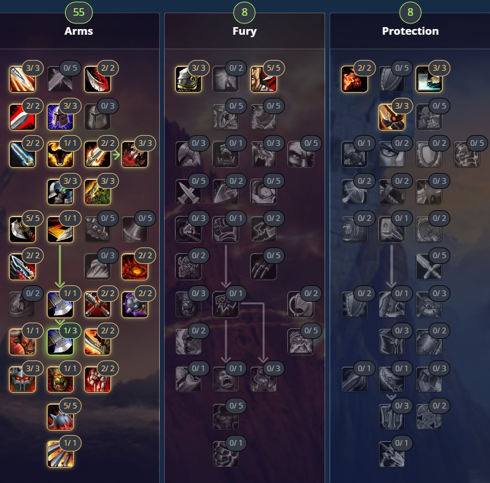The height and width of the screenshot is (483, 490).
Task: Click the only greyed 0/2 talent in Arms
Action: [x=23, y=304]
